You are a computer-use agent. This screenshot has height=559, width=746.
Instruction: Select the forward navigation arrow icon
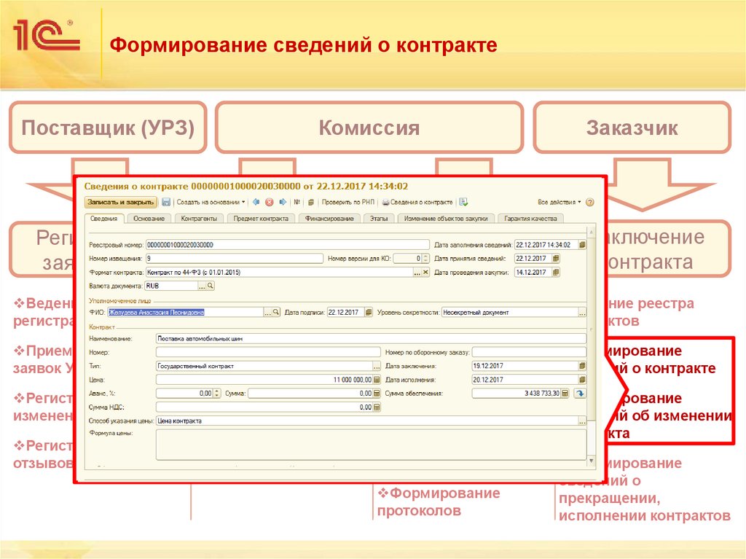click(283, 202)
